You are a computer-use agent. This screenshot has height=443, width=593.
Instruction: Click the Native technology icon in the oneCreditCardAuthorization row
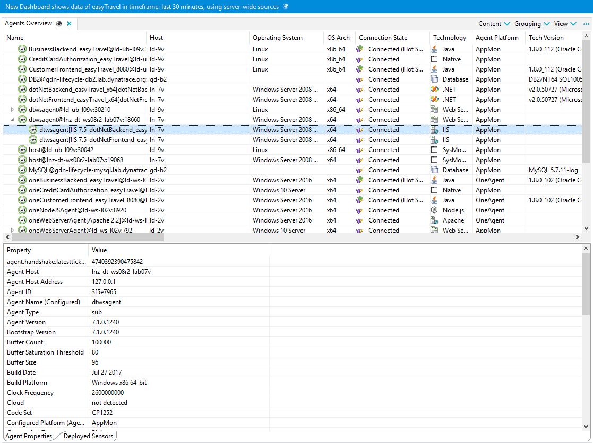pyautogui.click(x=435, y=190)
